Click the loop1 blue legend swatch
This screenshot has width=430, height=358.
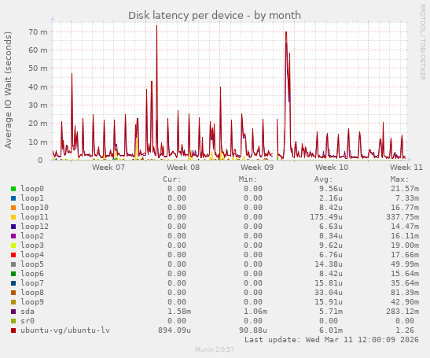pos(13,198)
